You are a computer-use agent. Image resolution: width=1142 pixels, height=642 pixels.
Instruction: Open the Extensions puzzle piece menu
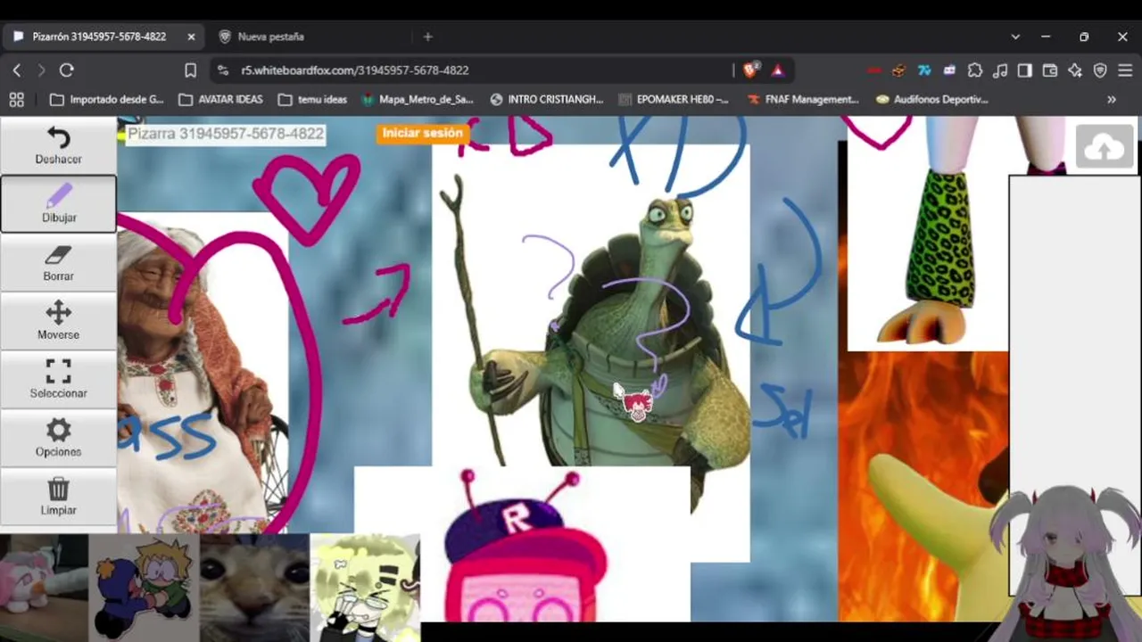pos(975,70)
